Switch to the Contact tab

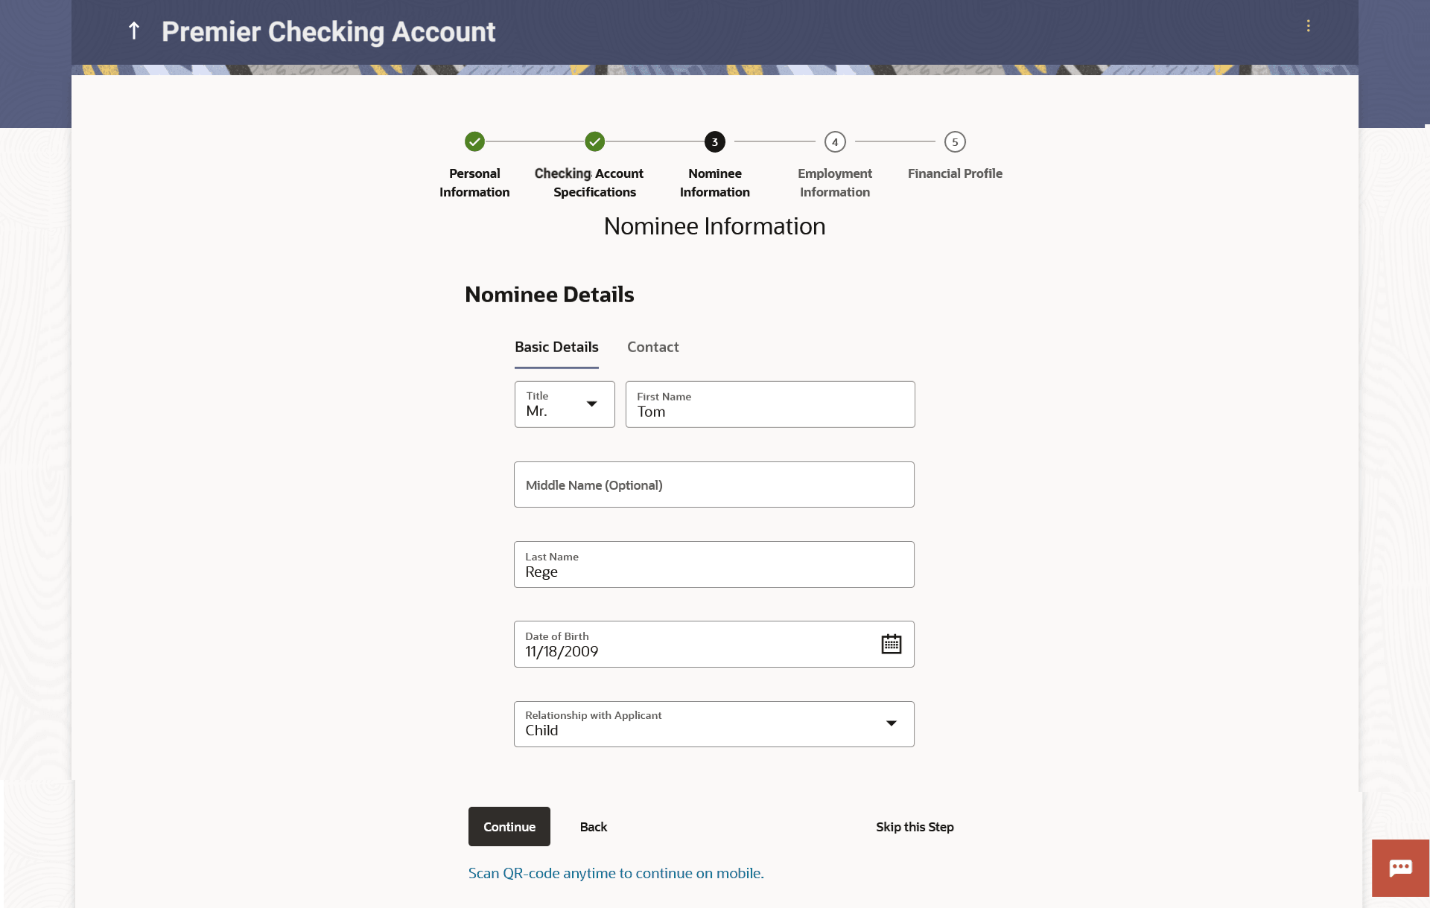pos(652,347)
